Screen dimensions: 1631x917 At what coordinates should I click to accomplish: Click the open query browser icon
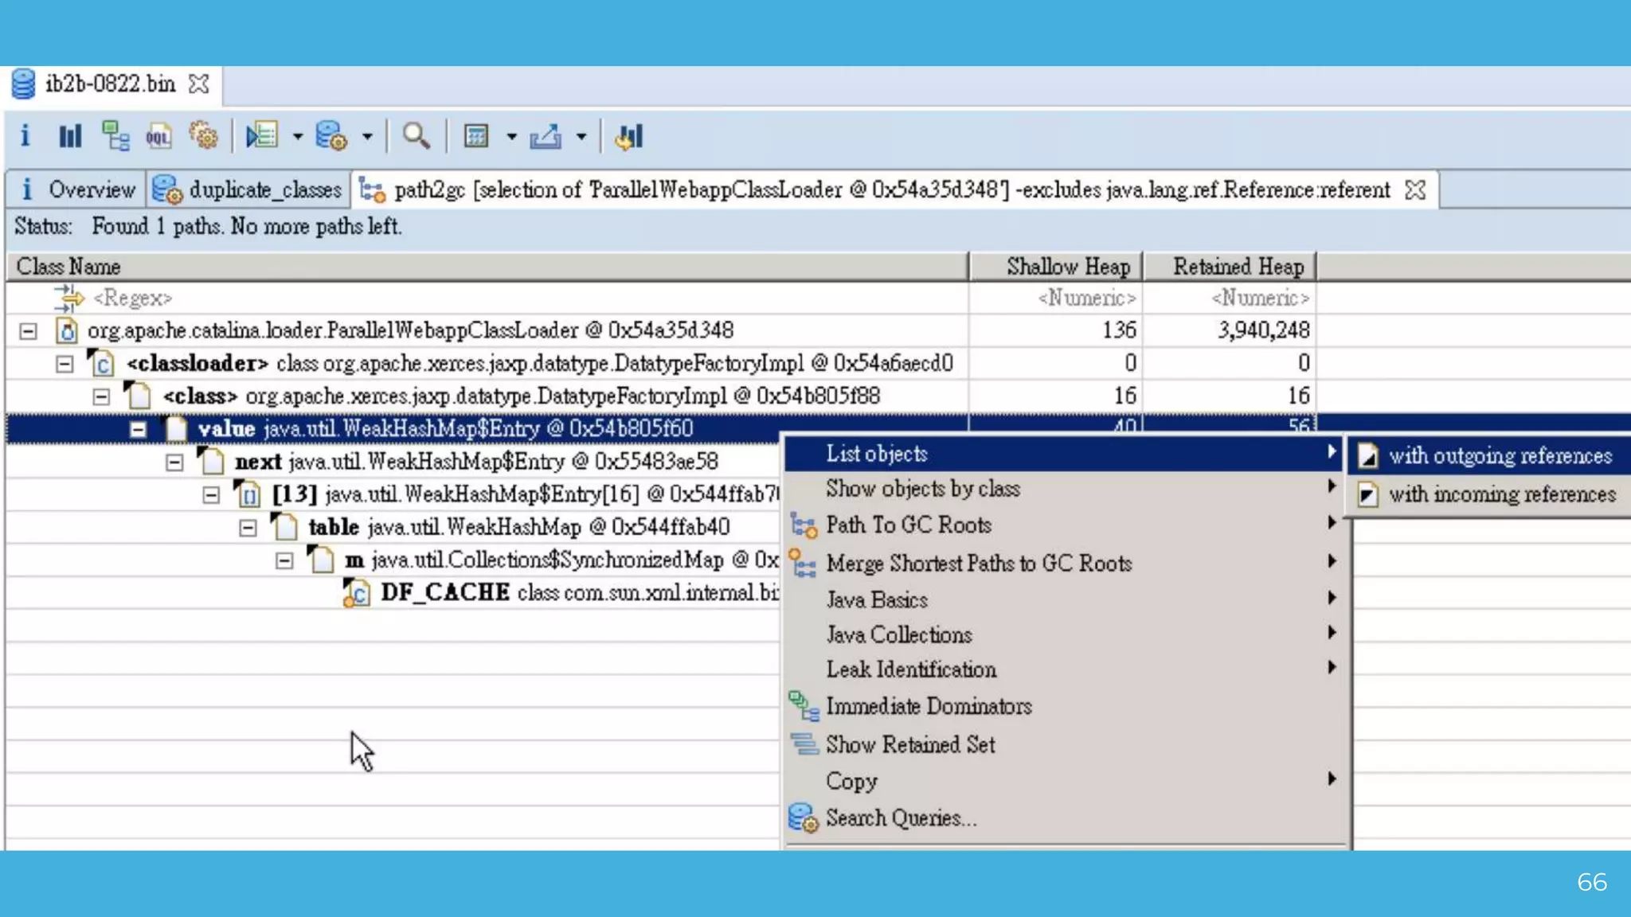click(331, 136)
